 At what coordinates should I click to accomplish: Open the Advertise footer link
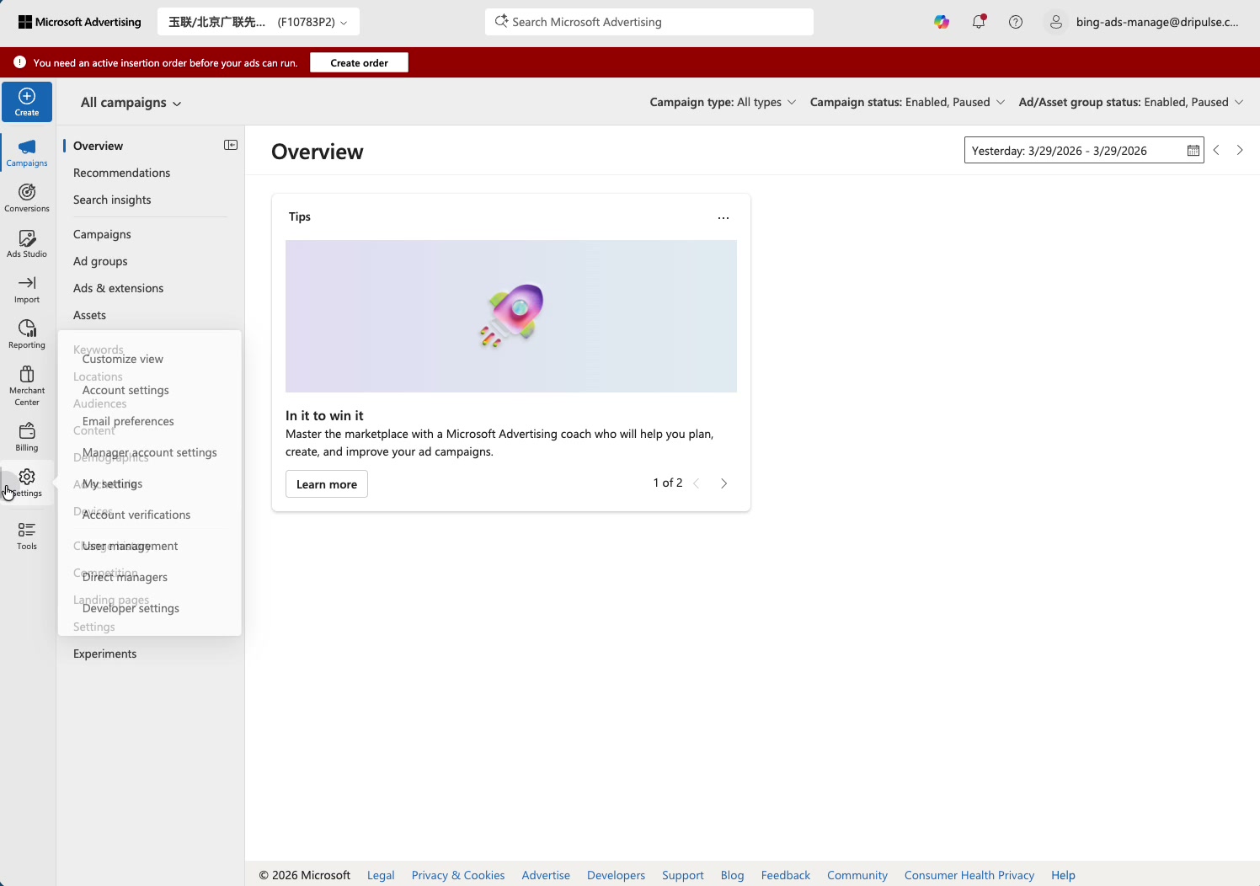pyautogui.click(x=546, y=875)
